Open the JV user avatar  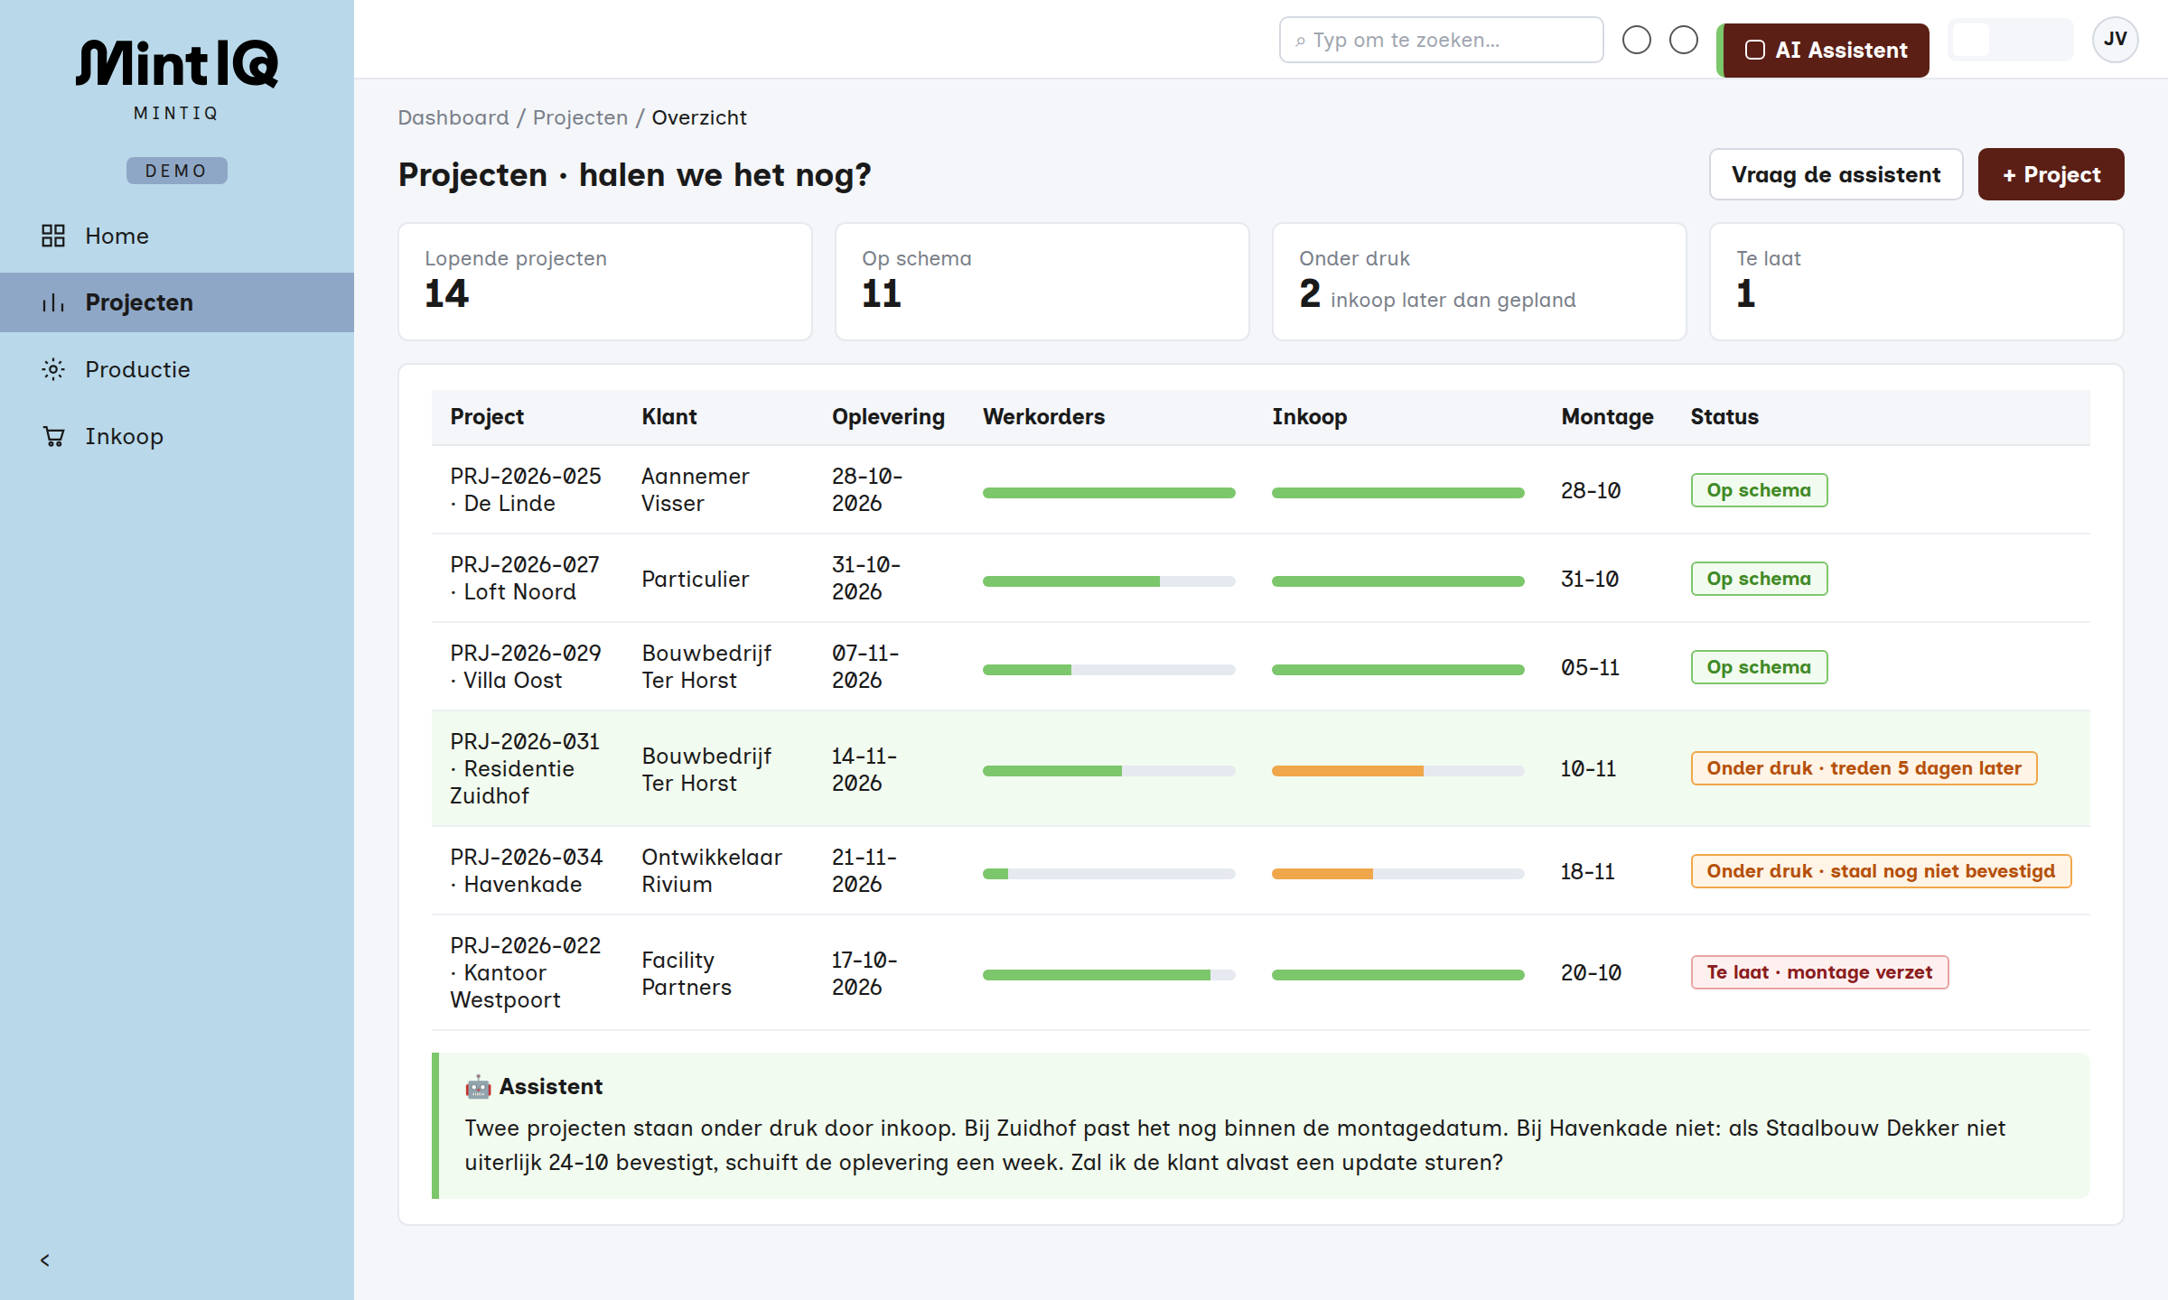(2115, 40)
